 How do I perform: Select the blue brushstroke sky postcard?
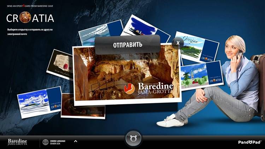pyautogui.click(x=145, y=27)
